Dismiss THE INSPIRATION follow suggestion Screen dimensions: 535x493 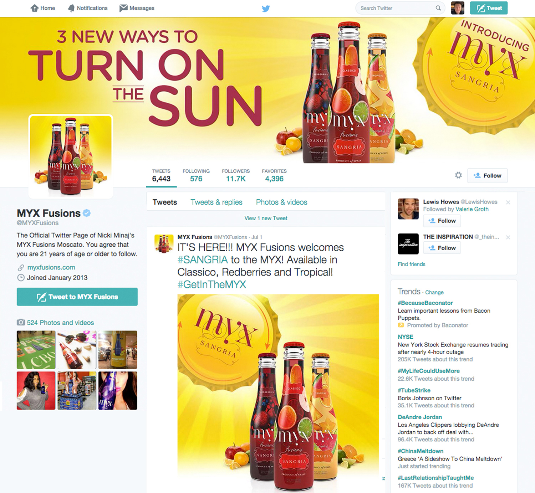click(x=508, y=237)
